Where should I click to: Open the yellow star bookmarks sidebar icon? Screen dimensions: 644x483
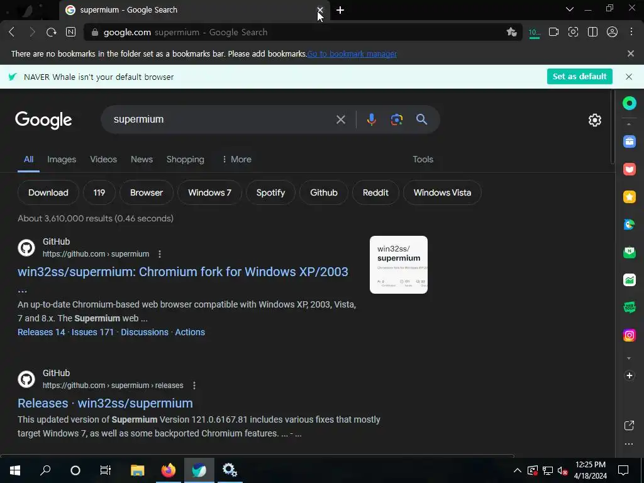click(x=629, y=197)
